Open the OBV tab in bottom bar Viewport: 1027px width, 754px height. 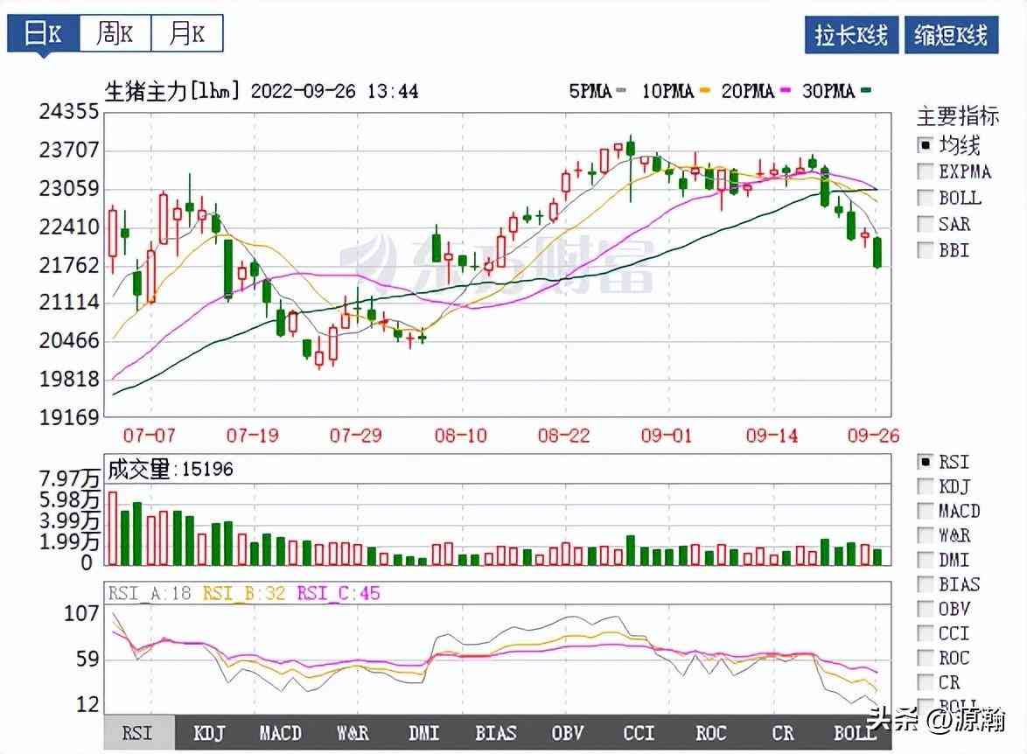click(568, 733)
